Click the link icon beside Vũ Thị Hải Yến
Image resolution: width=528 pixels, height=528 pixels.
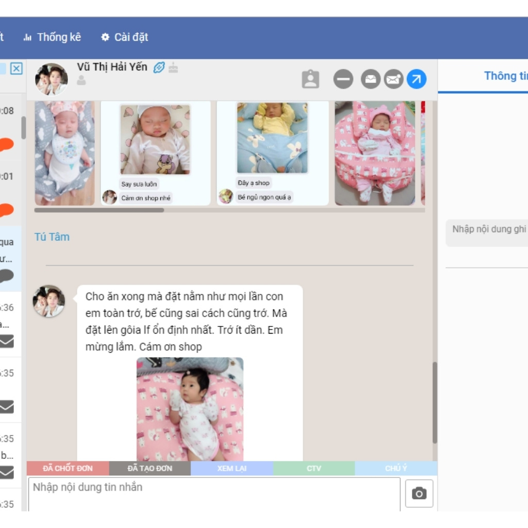pyautogui.click(x=159, y=68)
